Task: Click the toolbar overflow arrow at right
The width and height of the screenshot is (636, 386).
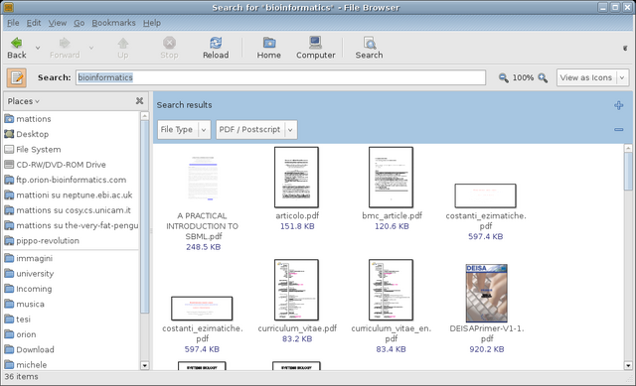Action: pos(625,49)
